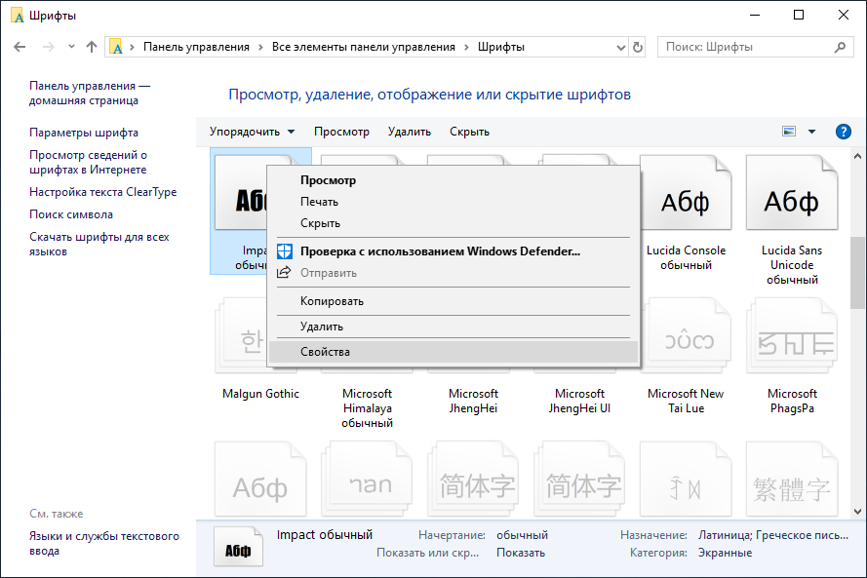Click the Hebrew-sample font icon in bottom row
Viewport: 867px width, 578px height.
point(367,480)
